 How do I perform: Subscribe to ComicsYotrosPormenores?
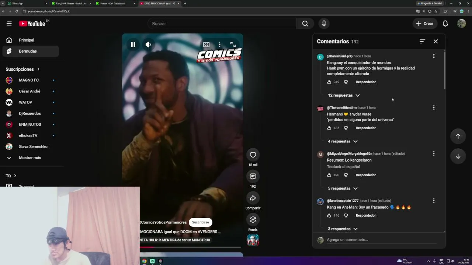[x=200, y=222]
